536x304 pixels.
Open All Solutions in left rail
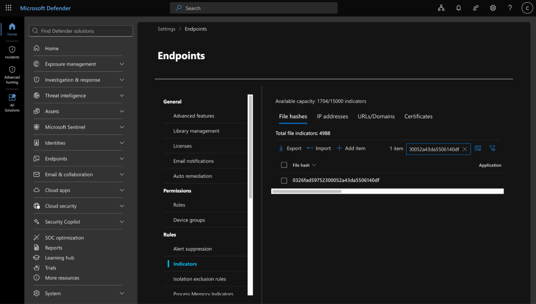[12, 103]
